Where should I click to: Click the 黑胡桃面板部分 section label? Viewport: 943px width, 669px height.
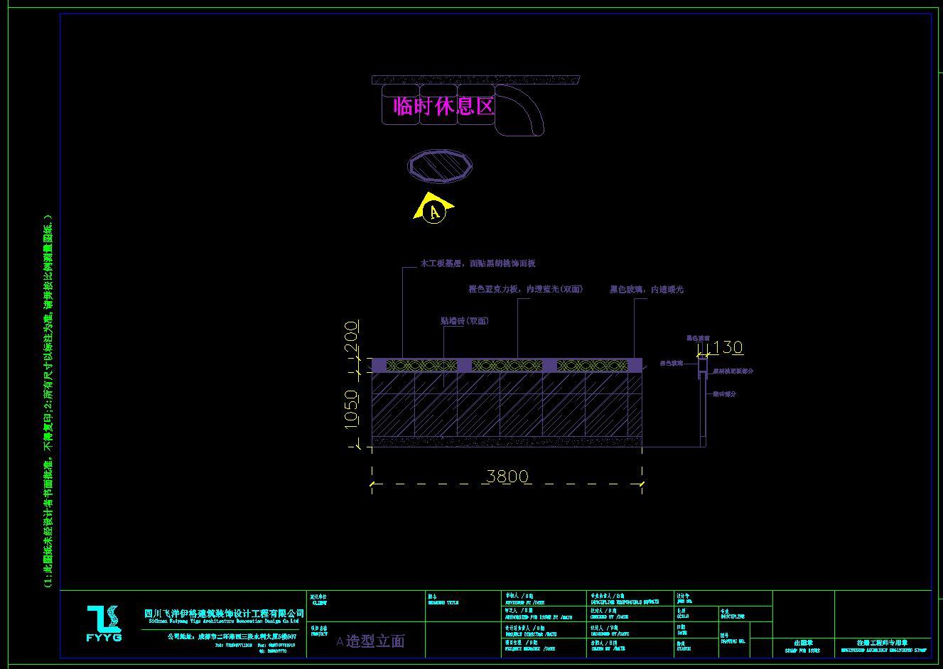coord(733,371)
